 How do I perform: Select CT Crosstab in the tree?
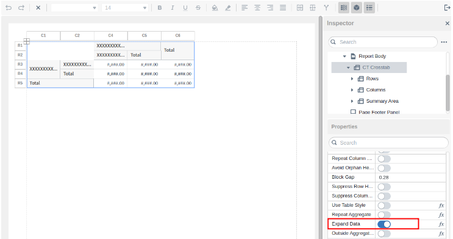(376, 68)
